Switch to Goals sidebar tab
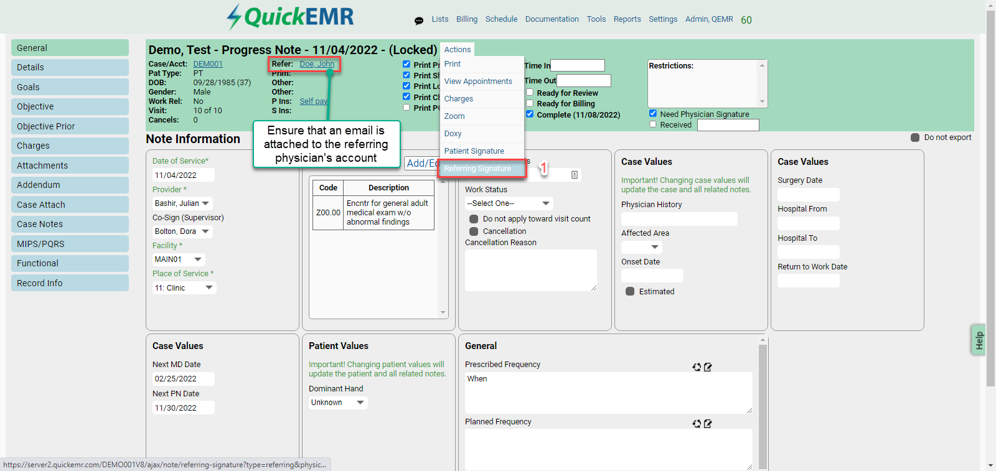 tap(70, 87)
